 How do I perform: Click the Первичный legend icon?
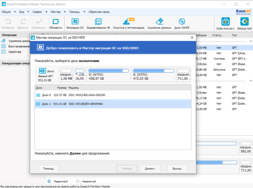pos(49,181)
